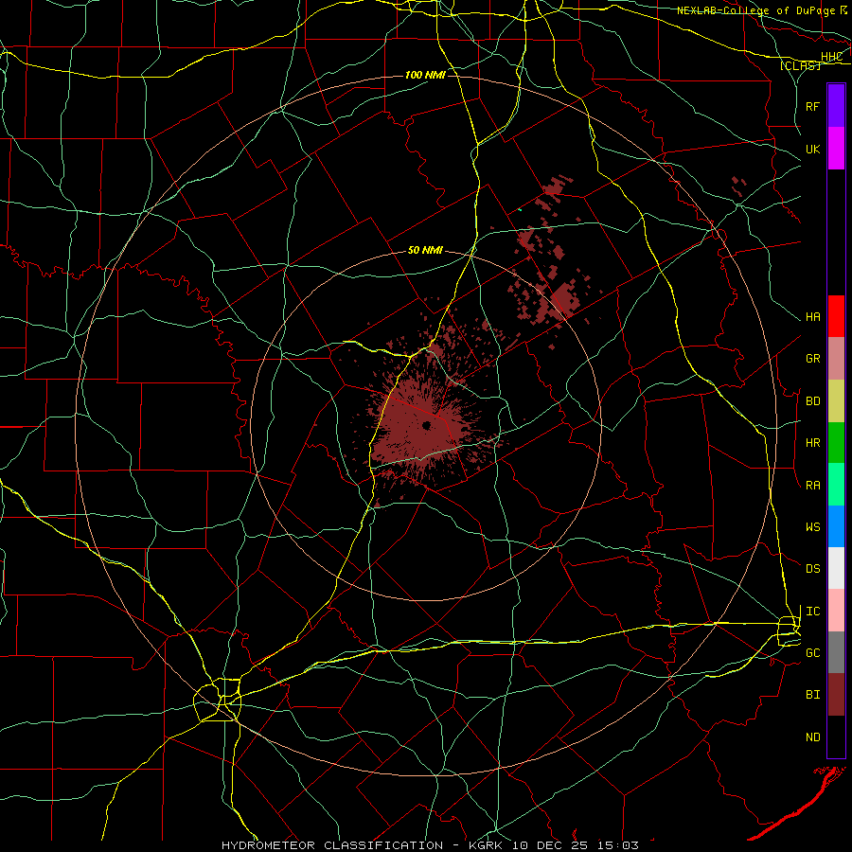Select the GR salmon legend swatch
852x852 pixels.
[836, 359]
